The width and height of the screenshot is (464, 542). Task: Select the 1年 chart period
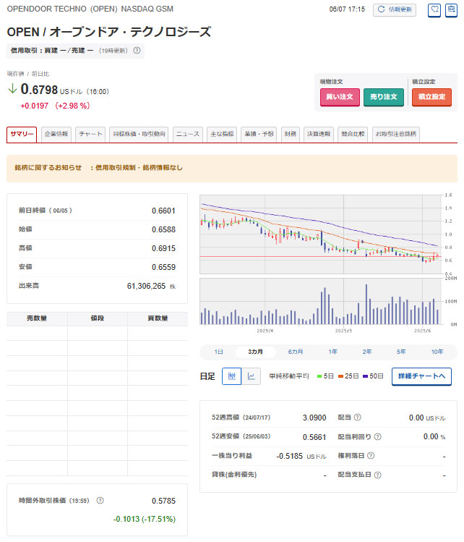click(333, 352)
